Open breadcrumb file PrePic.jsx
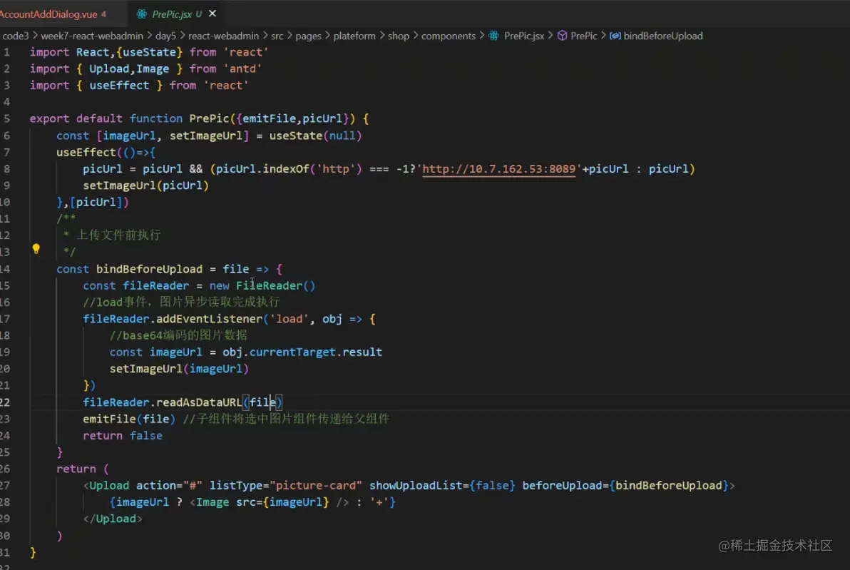The image size is (850, 570). point(523,36)
